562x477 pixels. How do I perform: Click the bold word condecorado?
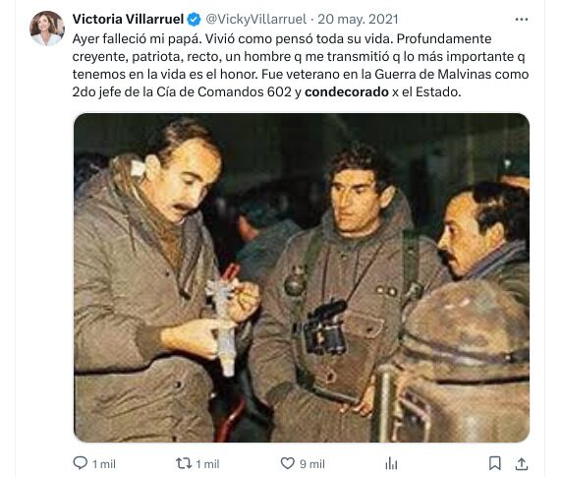(347, 92)
